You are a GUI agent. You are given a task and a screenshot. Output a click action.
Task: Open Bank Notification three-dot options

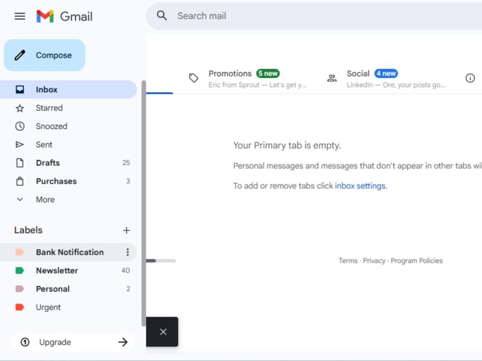128,252
